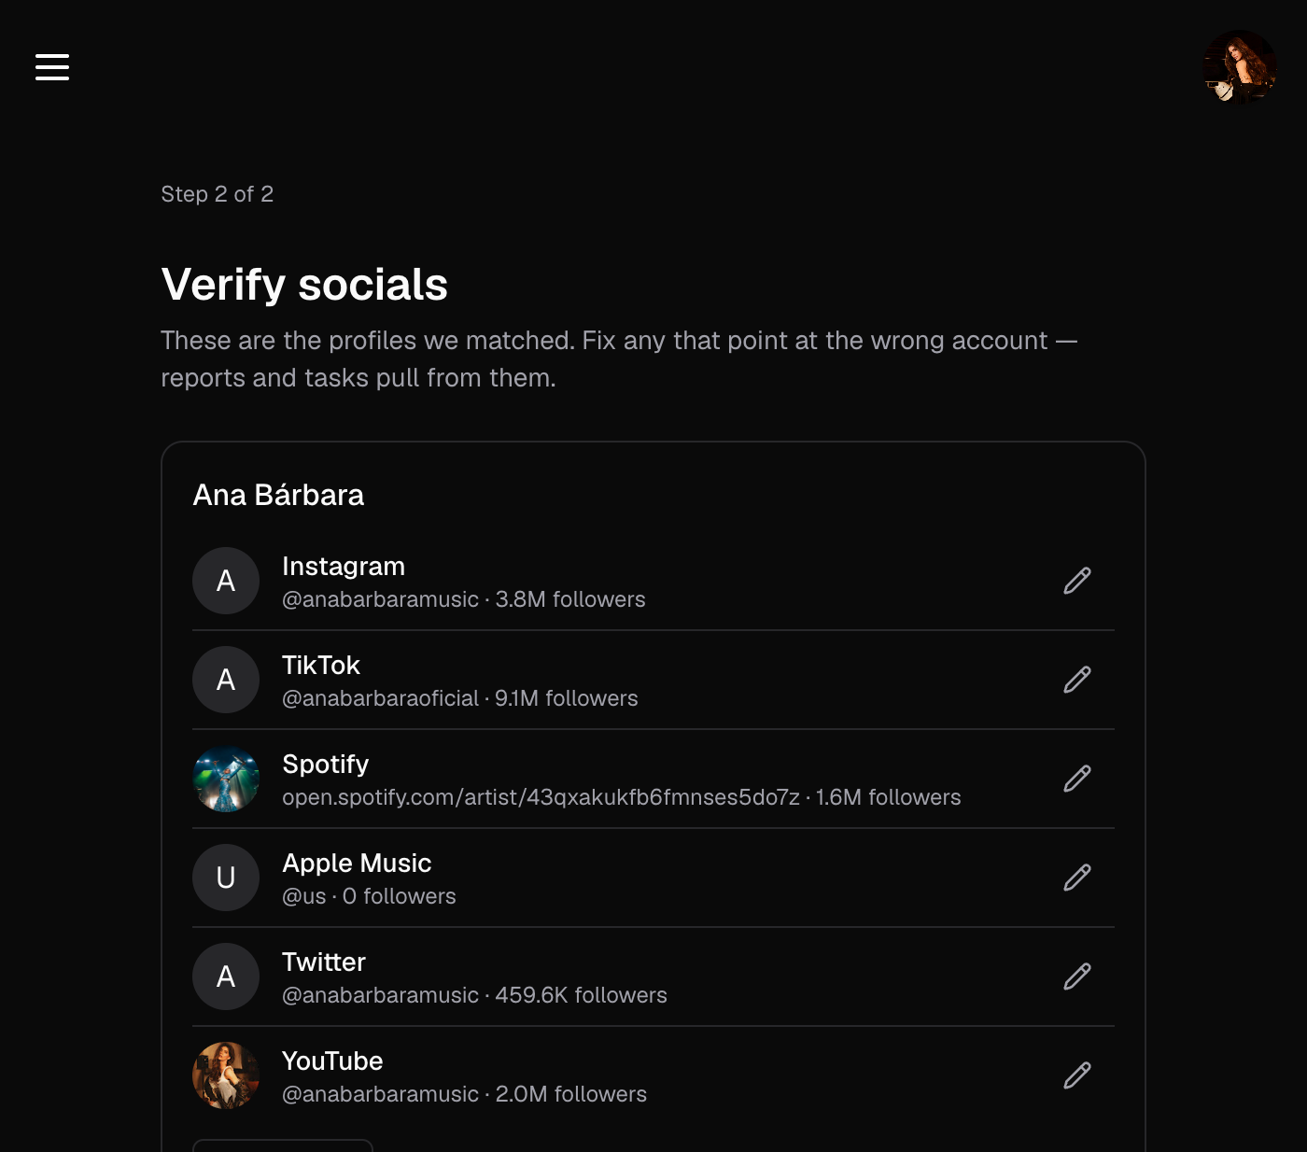Screen dimensions: 1307x1152
Task: Edit the YouTube profile link
Action: [1077, 1075]
